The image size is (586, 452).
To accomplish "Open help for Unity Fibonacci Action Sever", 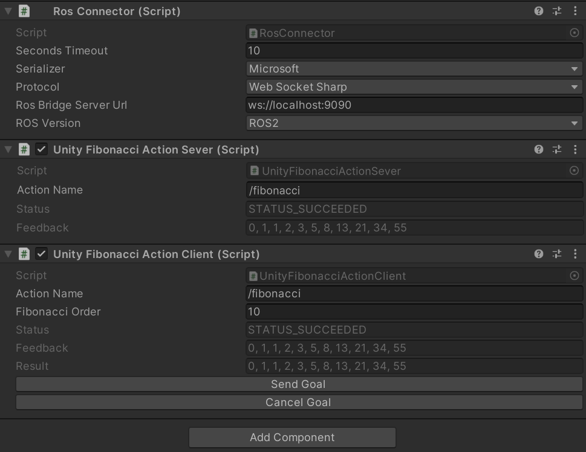I will pos(539,149).
